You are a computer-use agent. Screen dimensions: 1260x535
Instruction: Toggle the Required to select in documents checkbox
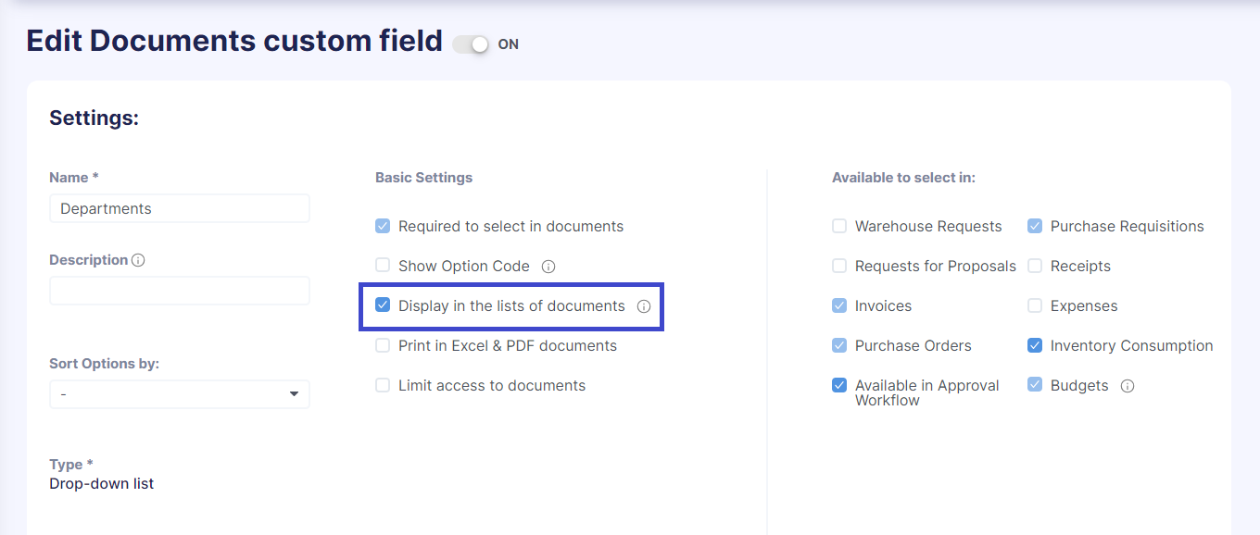(383, 226)
